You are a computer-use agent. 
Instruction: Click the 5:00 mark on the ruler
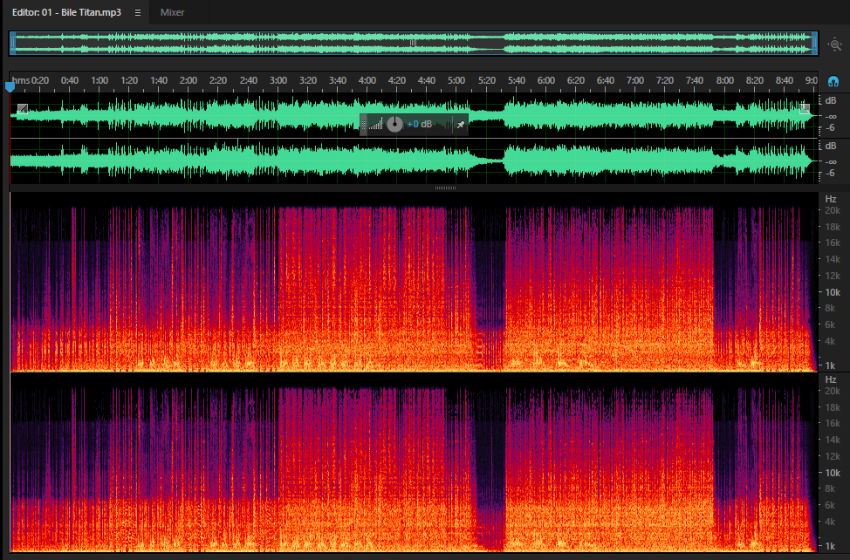[456, 81]
